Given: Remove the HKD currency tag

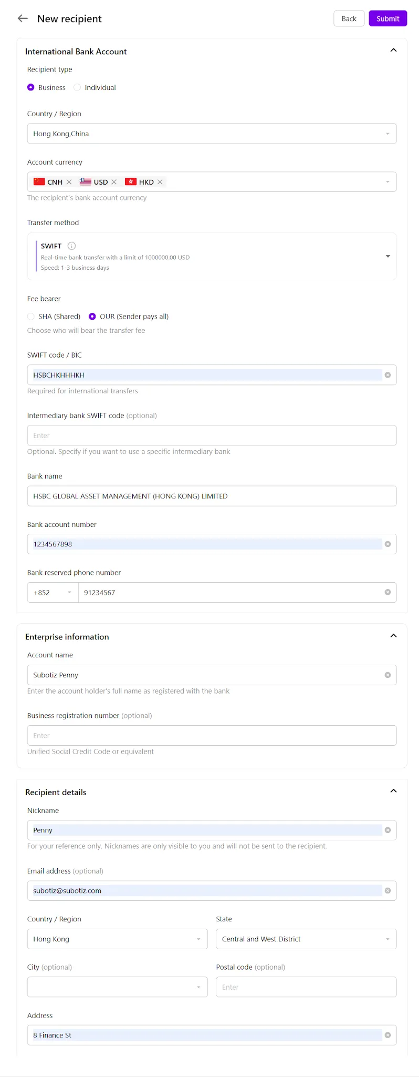Looking at the screenshot, I should [x=160, y=182].
